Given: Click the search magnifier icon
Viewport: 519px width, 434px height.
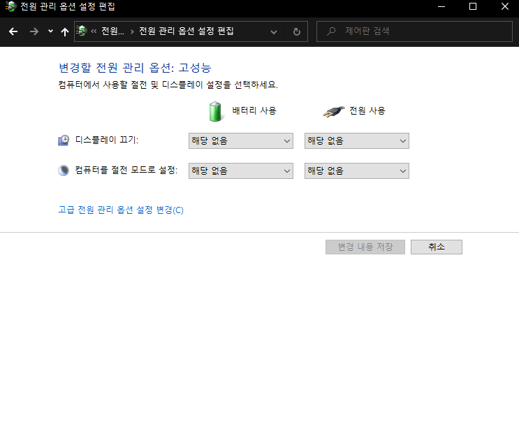Looking at the screenshot, I should click(331, 31).
